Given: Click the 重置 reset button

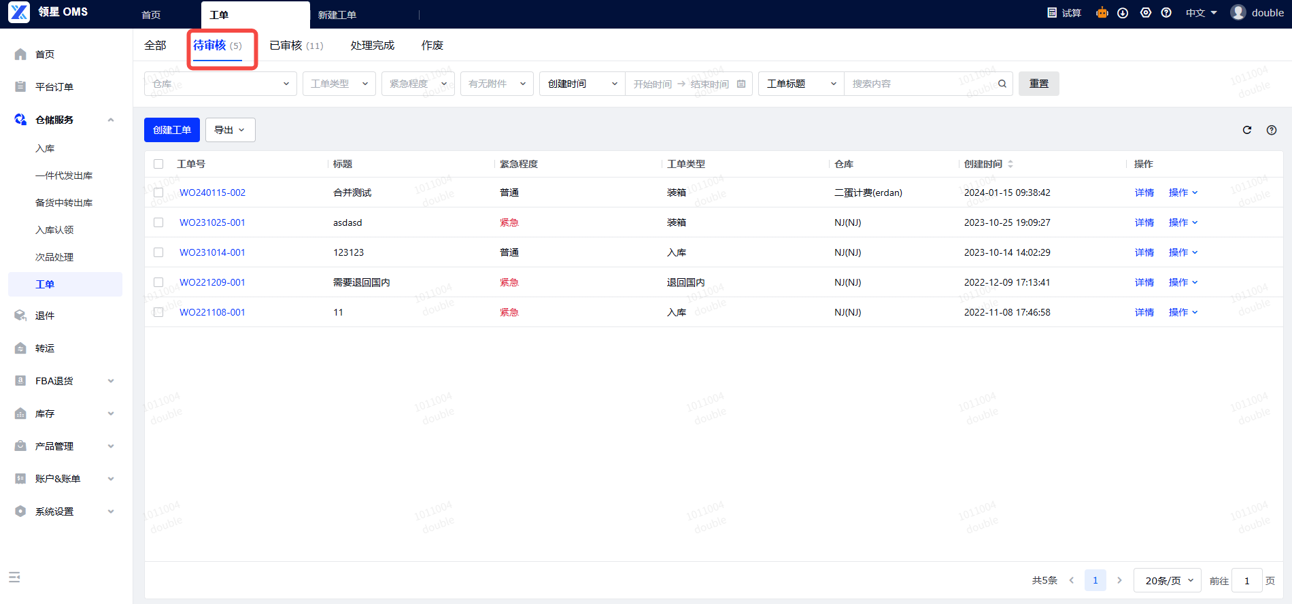Looking at the screenshot, I should tap(1039, 84).
